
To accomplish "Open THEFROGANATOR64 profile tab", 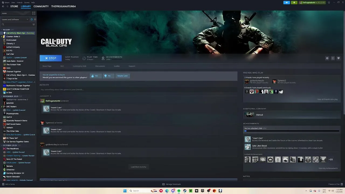I will pos(63,6).
